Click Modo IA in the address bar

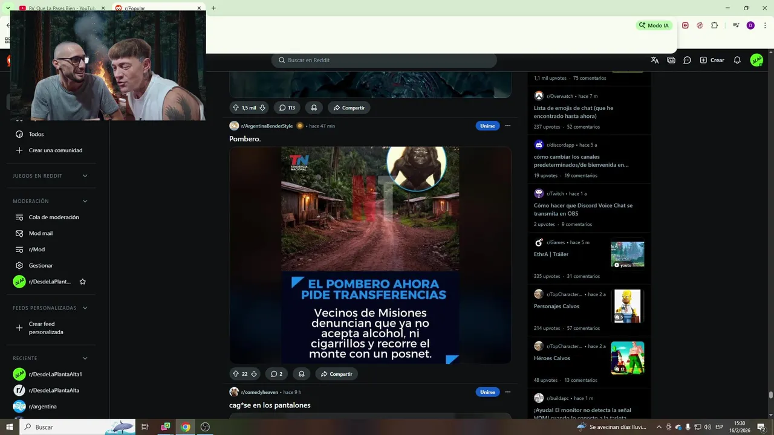point(654,25)
